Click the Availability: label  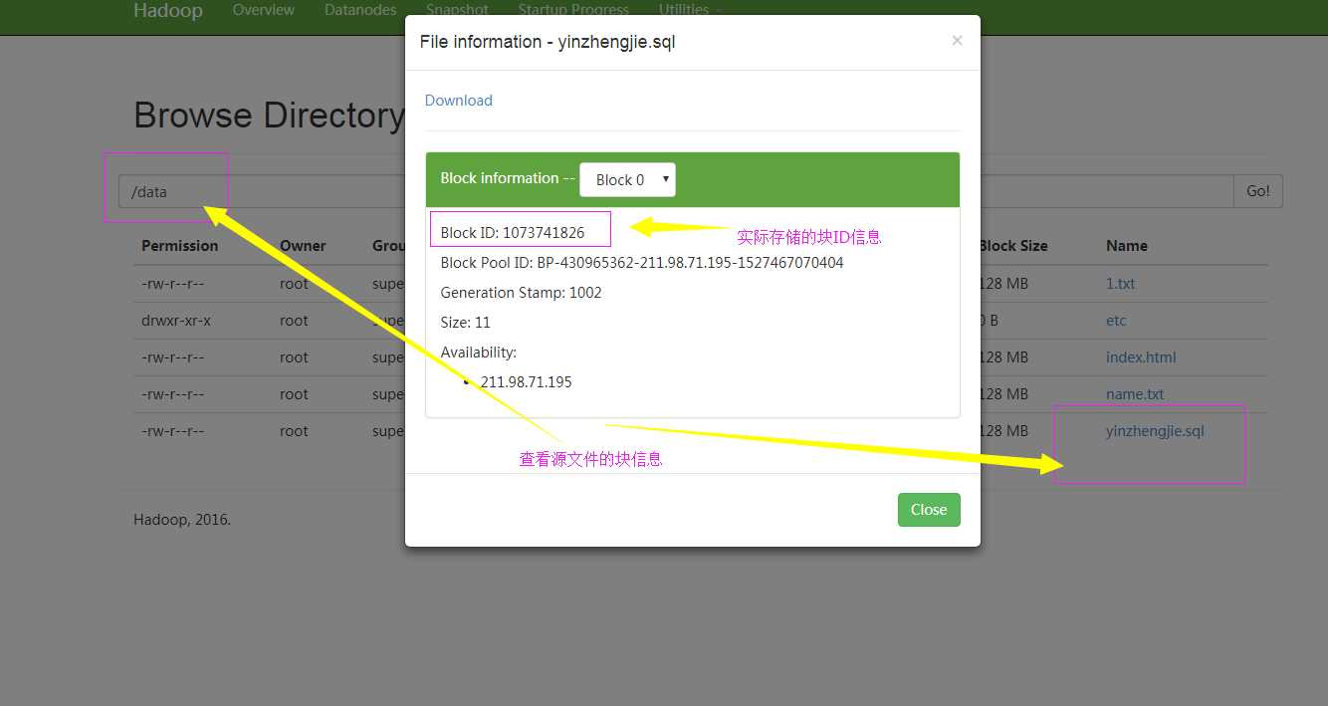[479, 353]
